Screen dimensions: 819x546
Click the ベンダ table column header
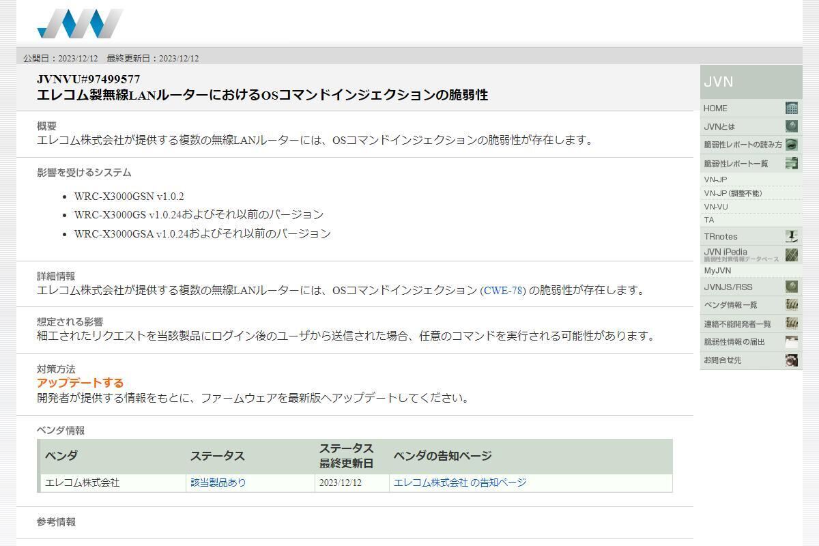113,456
